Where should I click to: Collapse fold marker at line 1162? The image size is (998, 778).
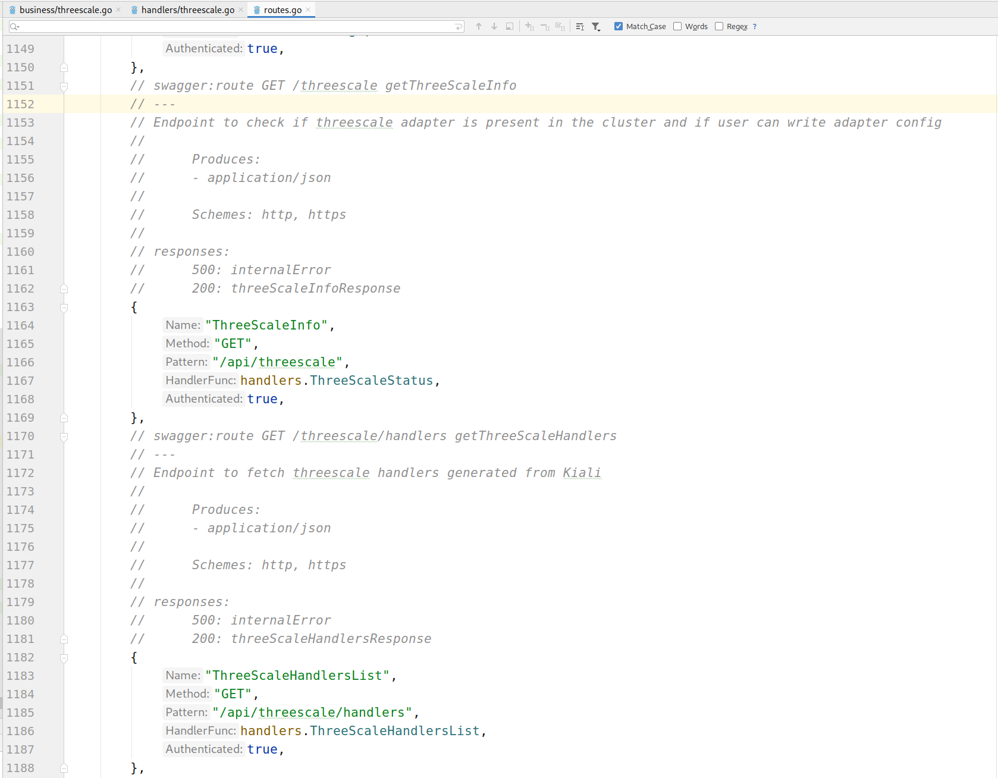[x=64, y=288]
